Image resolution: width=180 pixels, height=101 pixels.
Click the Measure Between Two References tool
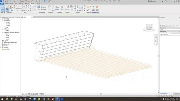click(88, 10)
